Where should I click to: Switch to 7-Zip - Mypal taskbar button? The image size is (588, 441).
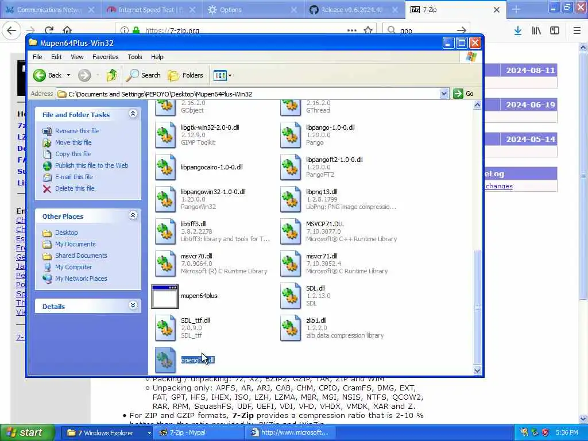199,433
